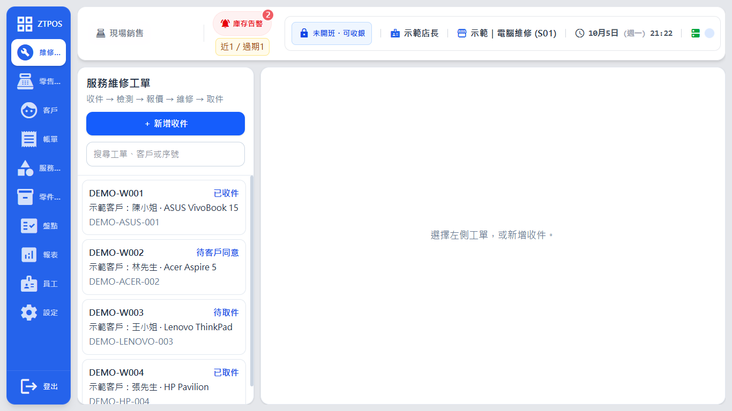Focus the 搜尋工單、客戶或序號 search field

(x=166, y=154)
